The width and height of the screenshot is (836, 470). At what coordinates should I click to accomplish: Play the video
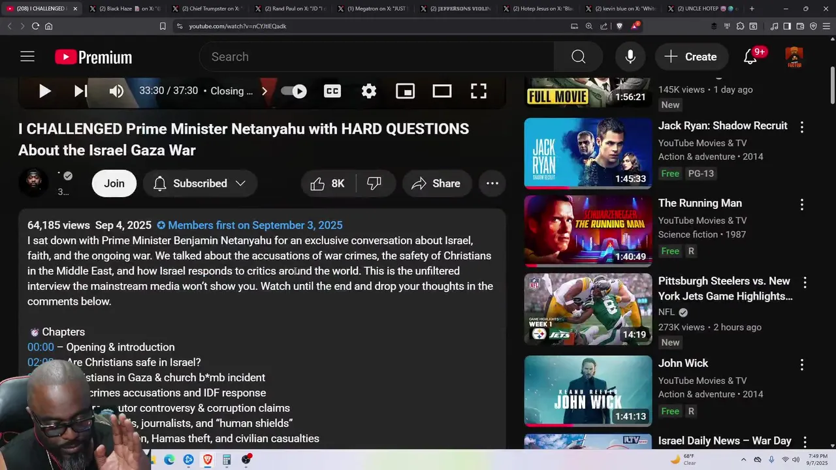click(x=44, y=91)
